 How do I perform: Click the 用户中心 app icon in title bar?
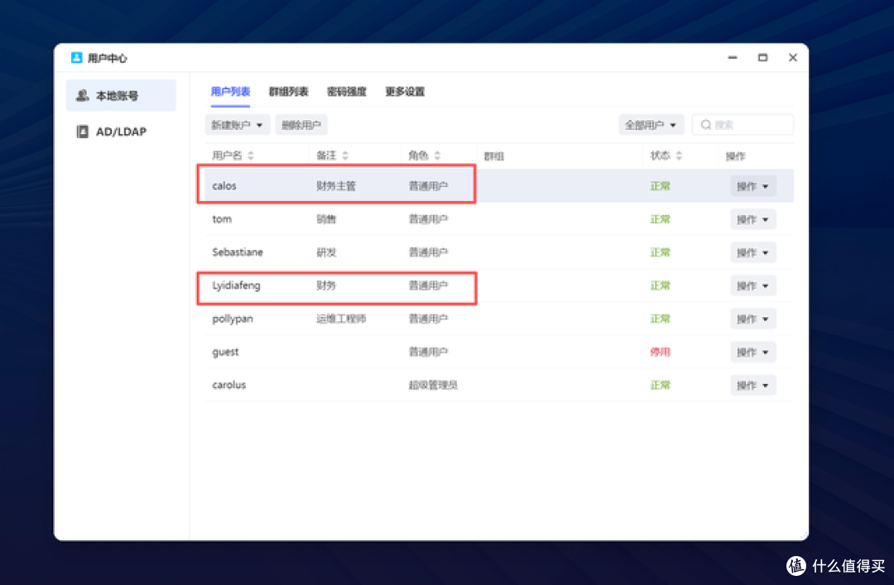[76, 58]
